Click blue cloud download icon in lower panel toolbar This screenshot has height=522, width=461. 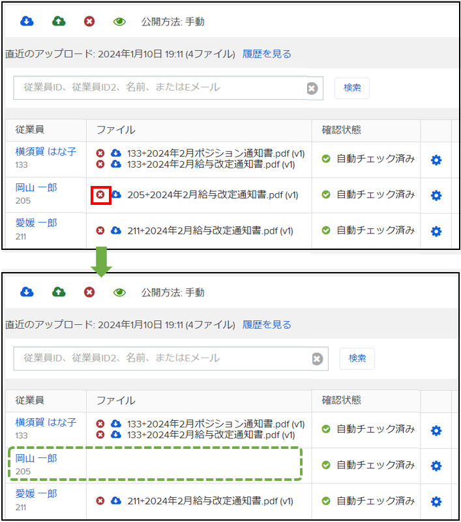27,292
